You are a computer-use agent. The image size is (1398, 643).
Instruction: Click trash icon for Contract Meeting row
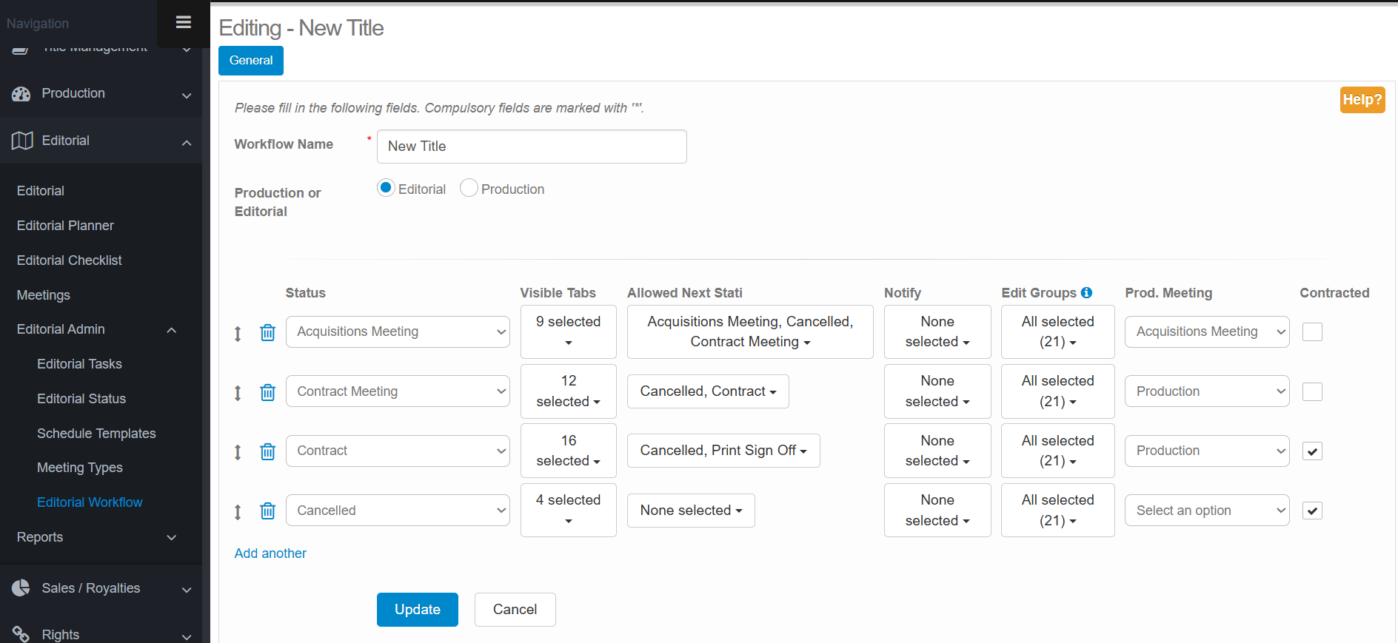[x=267, y=392]
